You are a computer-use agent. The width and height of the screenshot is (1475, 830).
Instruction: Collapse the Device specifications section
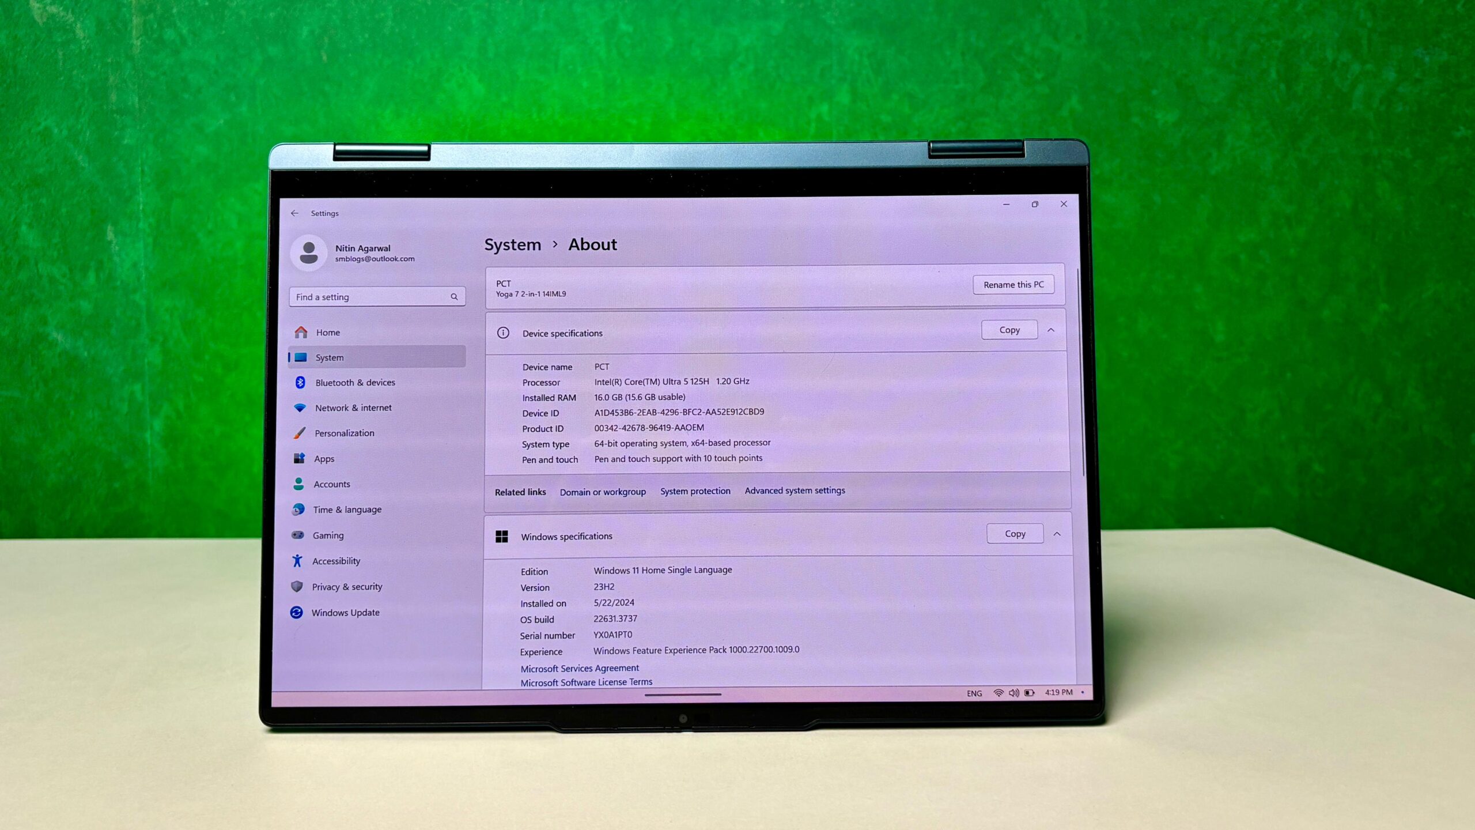[x=1050, y=329]
